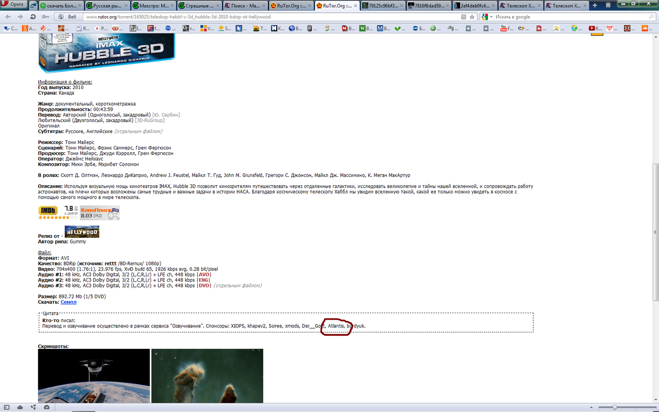Open the password wand key icon
Screen dimensions: 659x412
pyautogui.click(x=45, y=17)
